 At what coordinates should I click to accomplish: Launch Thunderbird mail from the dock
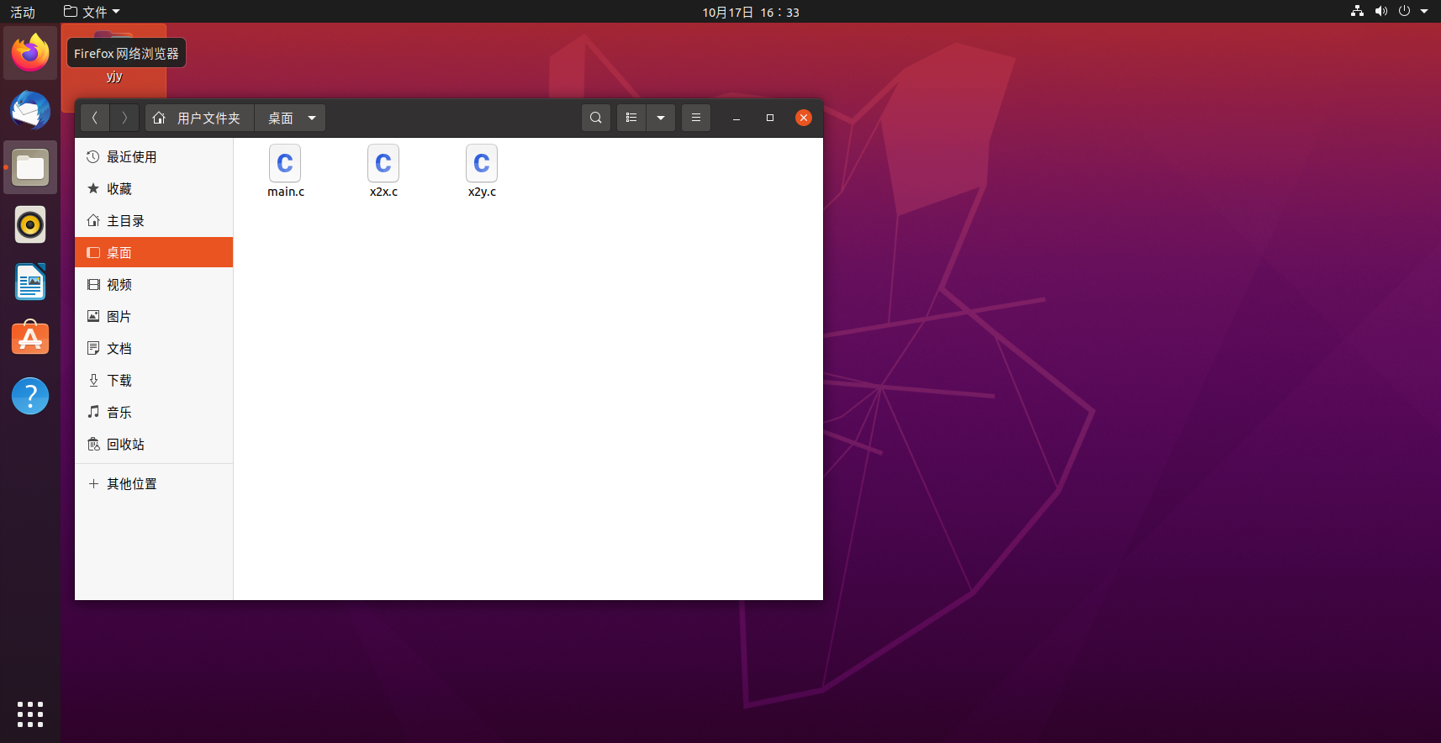tap(30, 110)
